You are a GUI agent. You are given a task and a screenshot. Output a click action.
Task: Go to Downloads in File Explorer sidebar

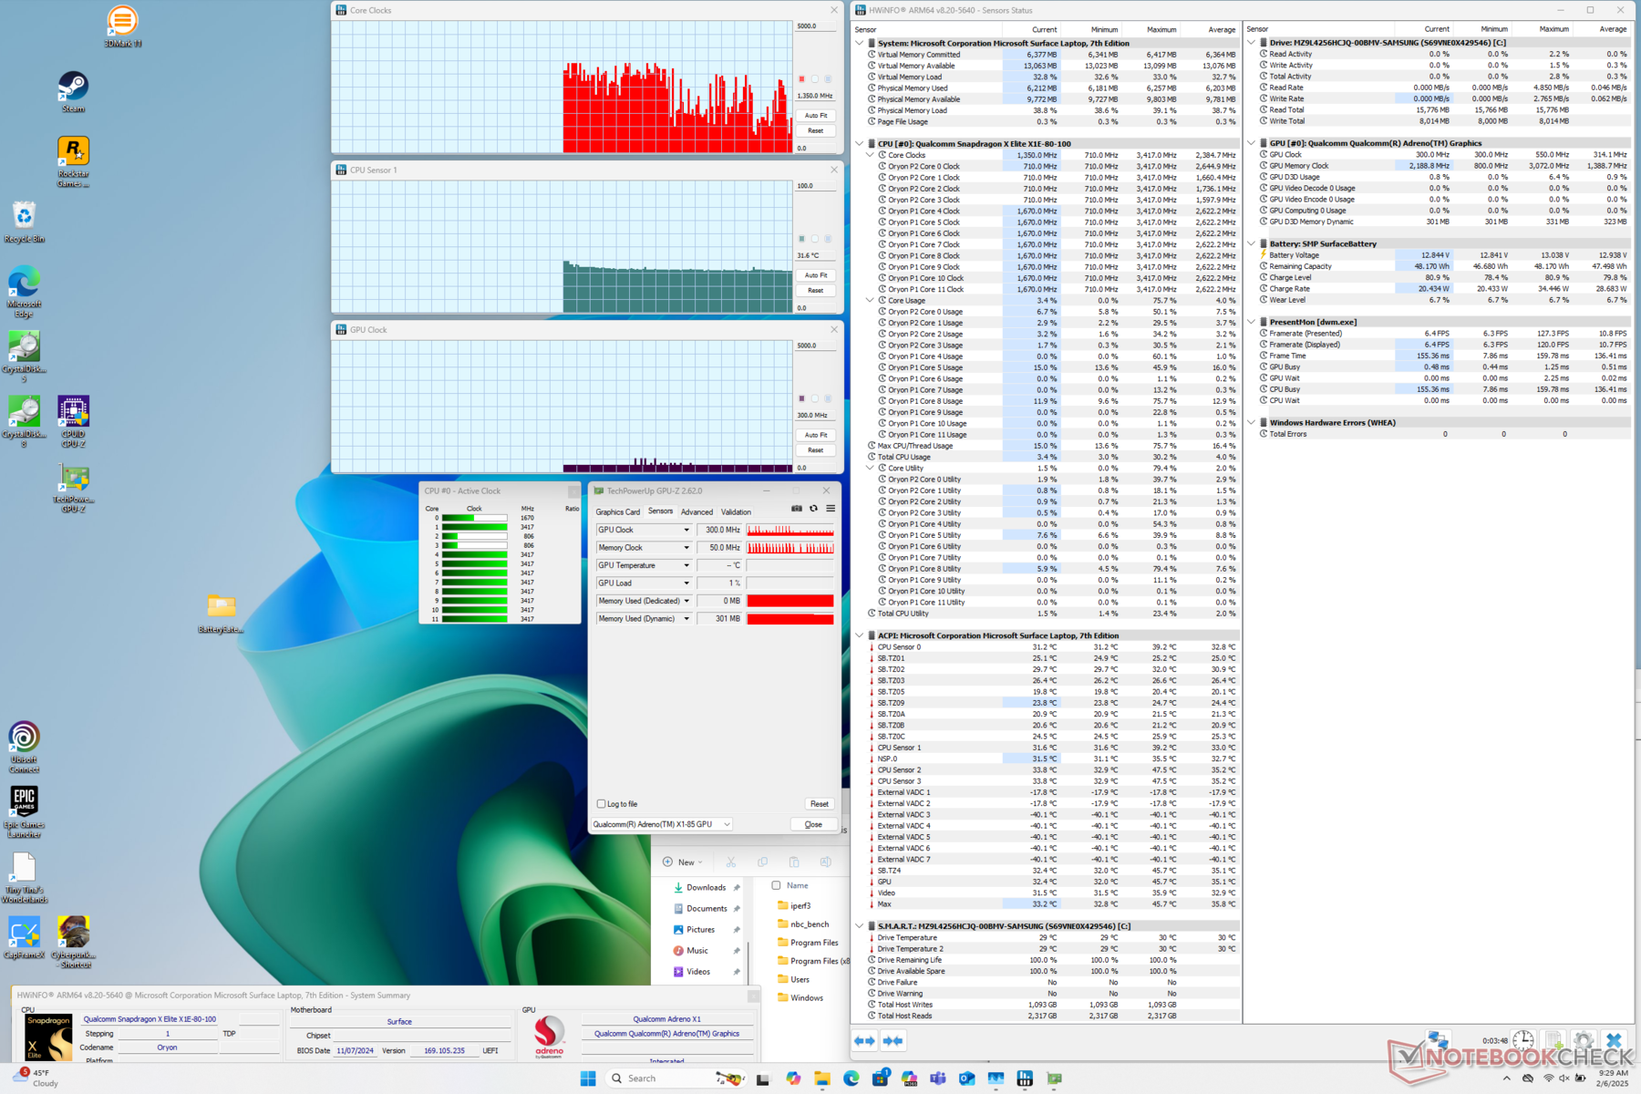706,887
